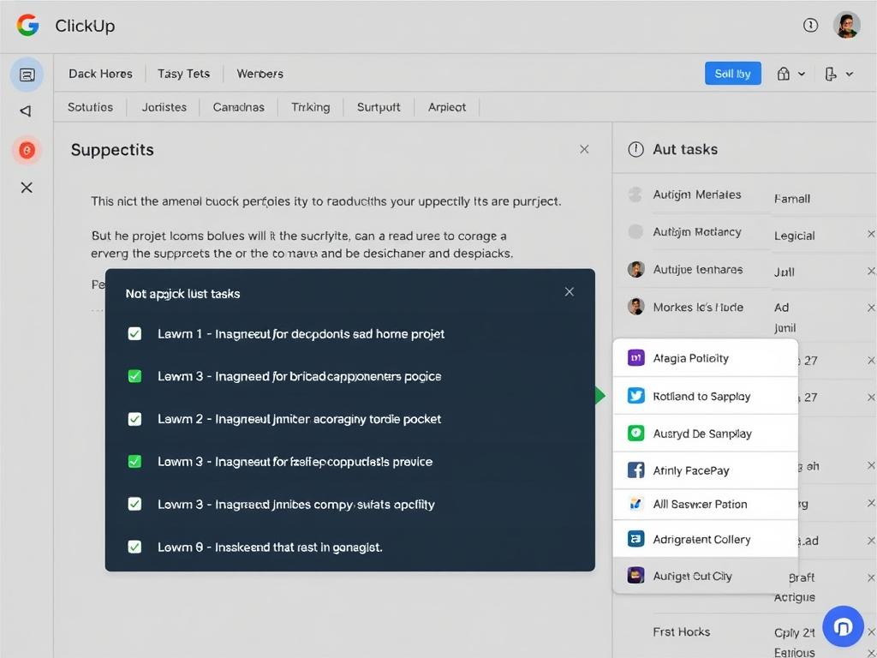
Task: Click the Twitter icon beside Rotland to Sapplay
Action: pyautogui.click(x=635, y=396)
